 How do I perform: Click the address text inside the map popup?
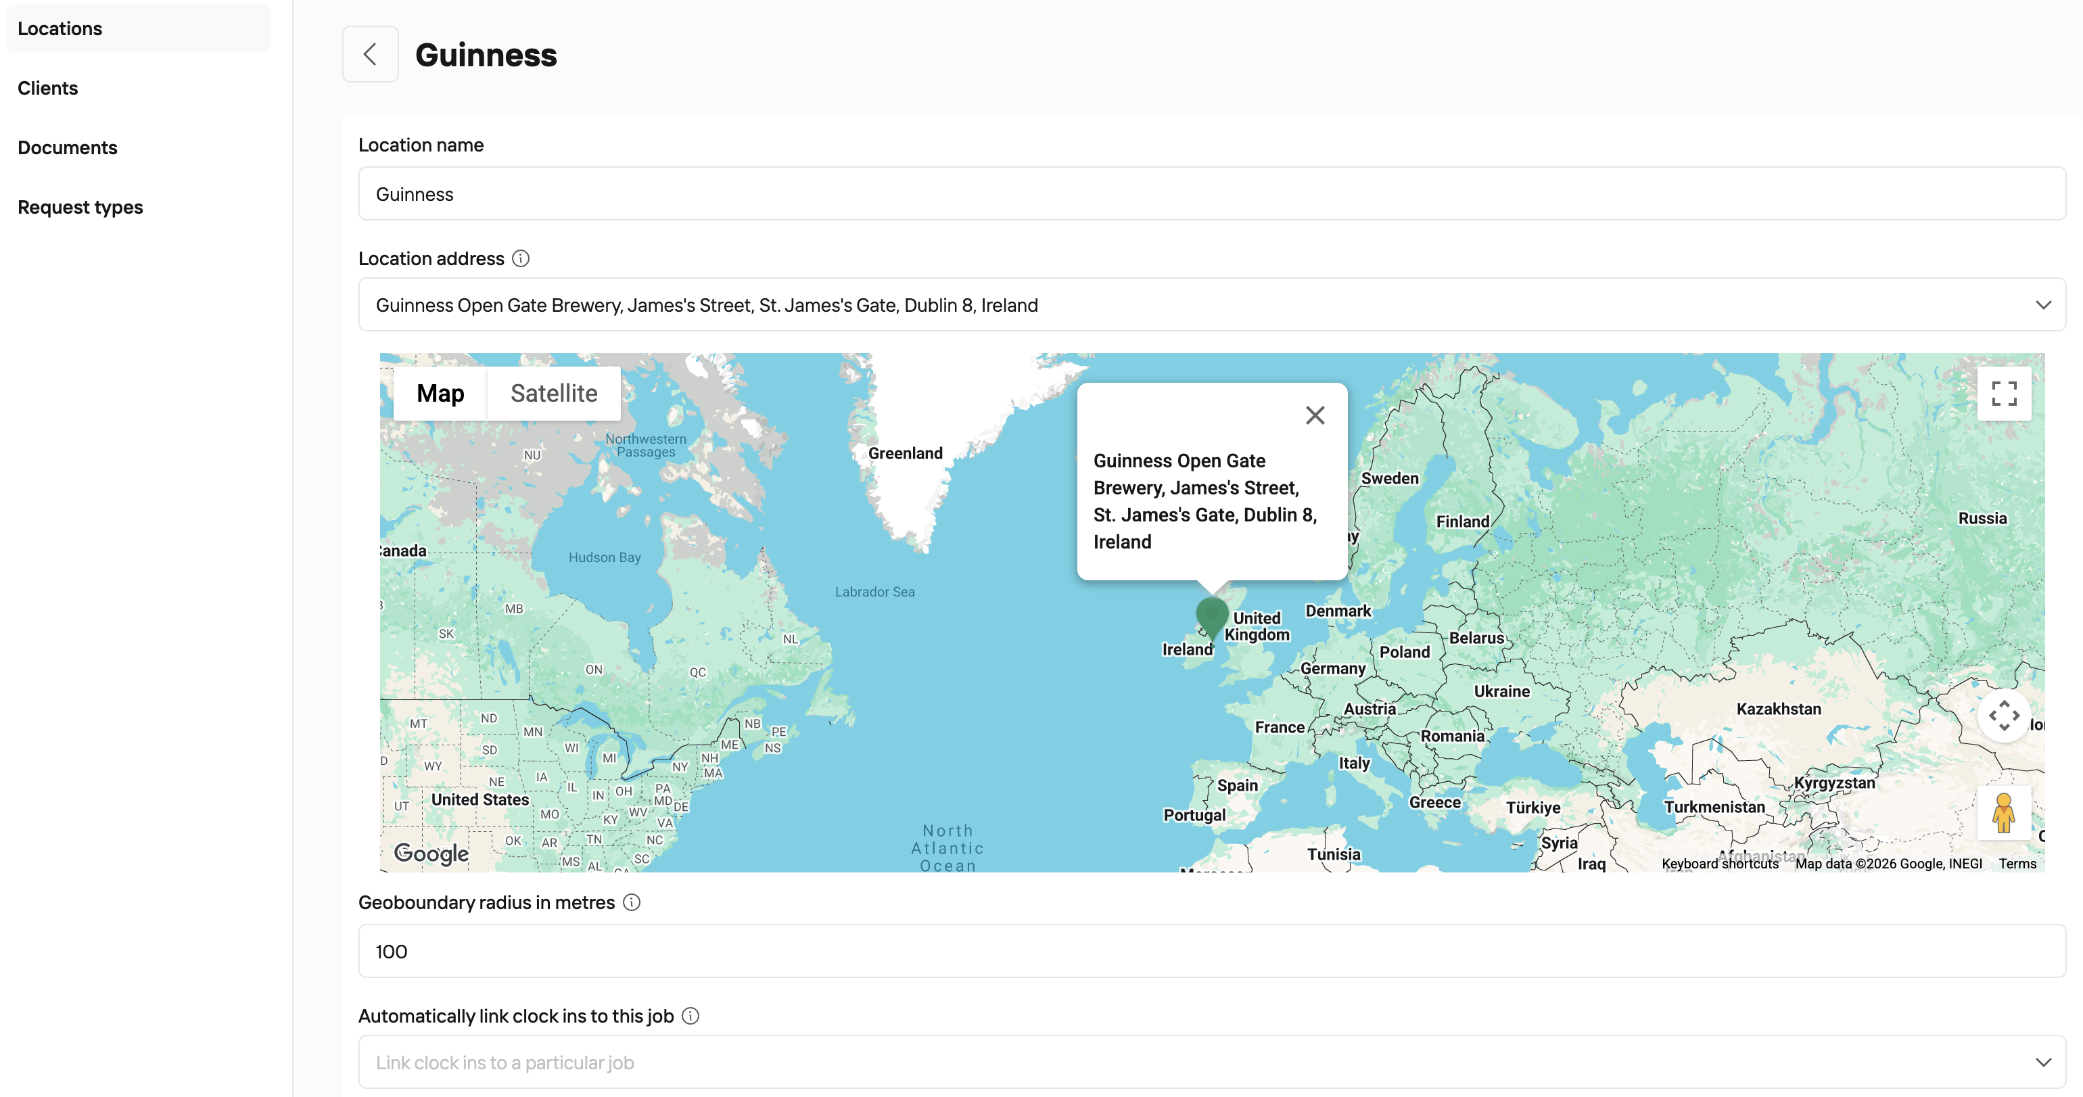tap(1205, 501)
